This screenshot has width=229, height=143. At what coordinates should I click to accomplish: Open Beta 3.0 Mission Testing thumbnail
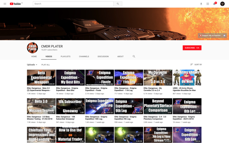tap(41, 106)
